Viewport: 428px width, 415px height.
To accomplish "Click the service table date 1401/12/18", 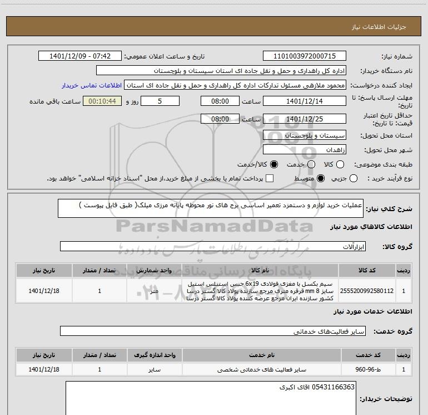I will tap(44, 369).
